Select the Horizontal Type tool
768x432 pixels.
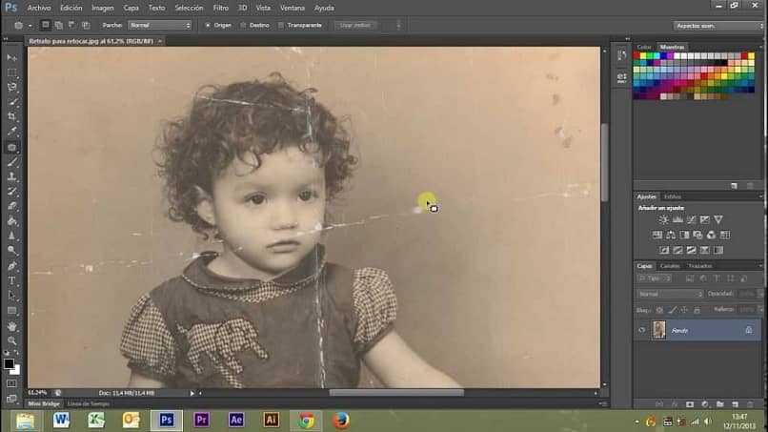[12, 280]
